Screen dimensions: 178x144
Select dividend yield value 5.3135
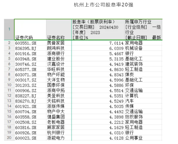pos(98,59)
